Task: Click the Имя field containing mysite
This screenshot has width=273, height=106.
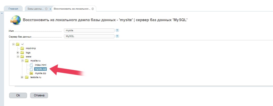Action: (89, 30)
